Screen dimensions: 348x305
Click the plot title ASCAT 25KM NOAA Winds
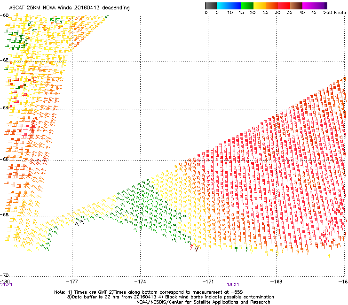[70, 8]
